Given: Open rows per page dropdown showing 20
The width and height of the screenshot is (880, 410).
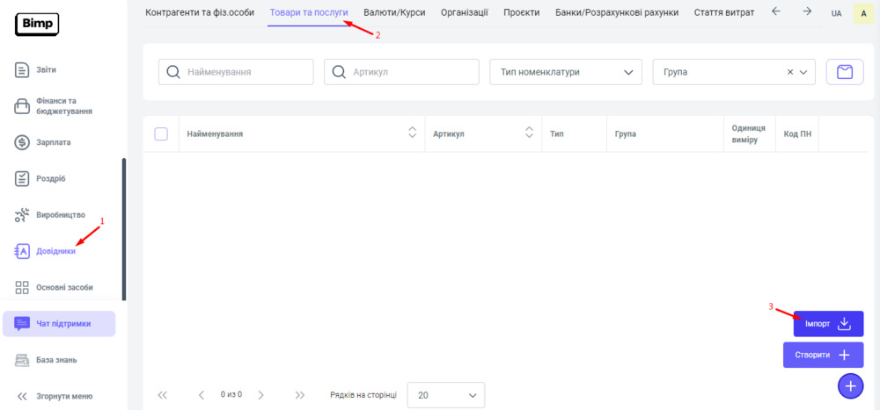Looking at the screenshot, I should point(446,395).
